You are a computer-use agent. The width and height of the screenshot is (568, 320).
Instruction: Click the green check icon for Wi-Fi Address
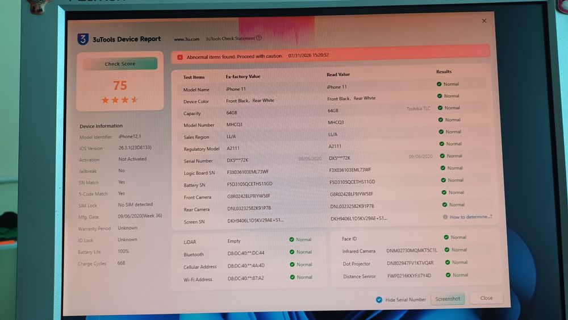[x=293, y=277]
